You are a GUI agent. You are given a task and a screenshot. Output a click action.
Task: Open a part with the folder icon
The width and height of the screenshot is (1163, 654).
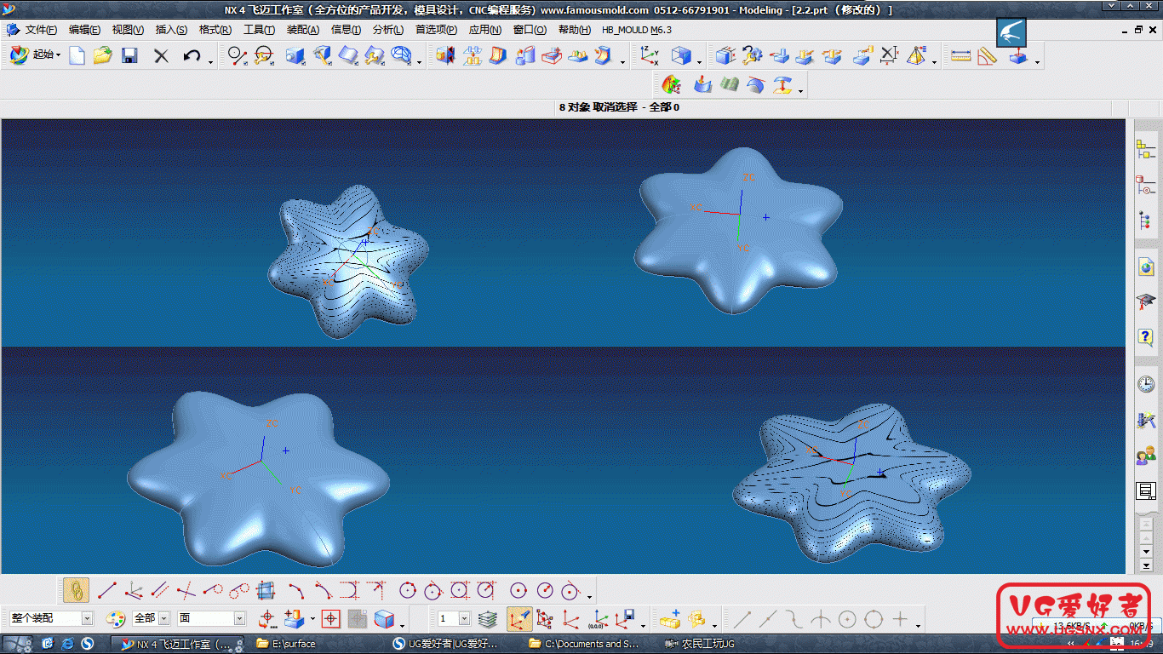click(x=103, y=56)
